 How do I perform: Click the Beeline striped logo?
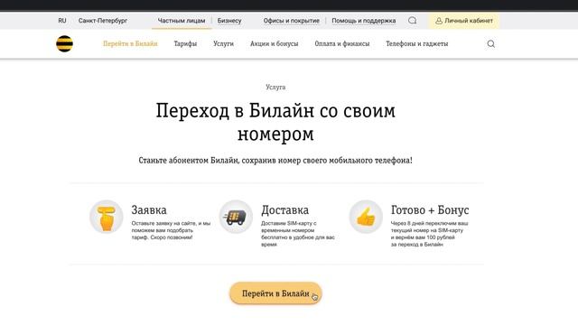coord(64,43)
